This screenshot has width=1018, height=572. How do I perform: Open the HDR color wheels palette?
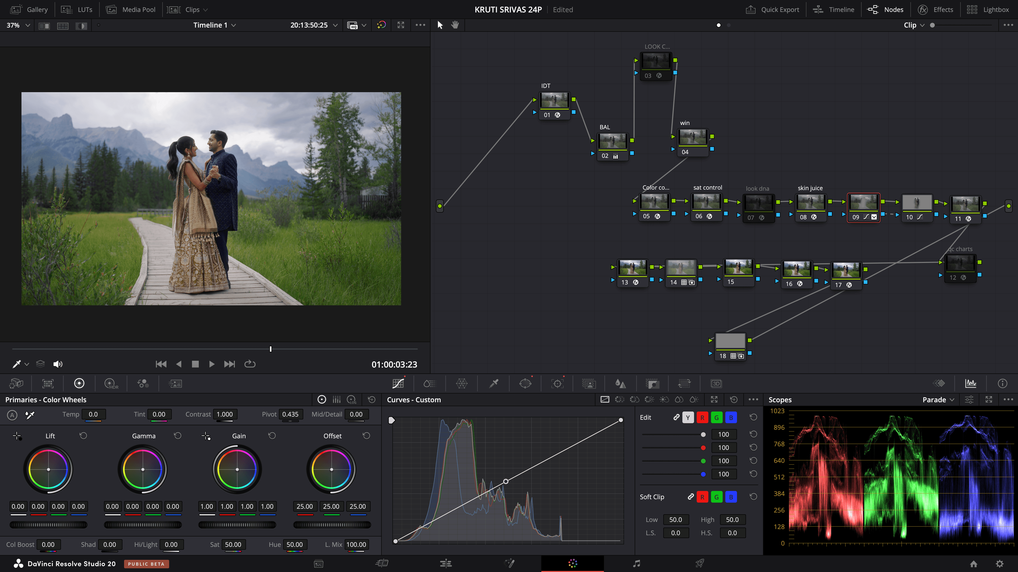click(111, 383)
